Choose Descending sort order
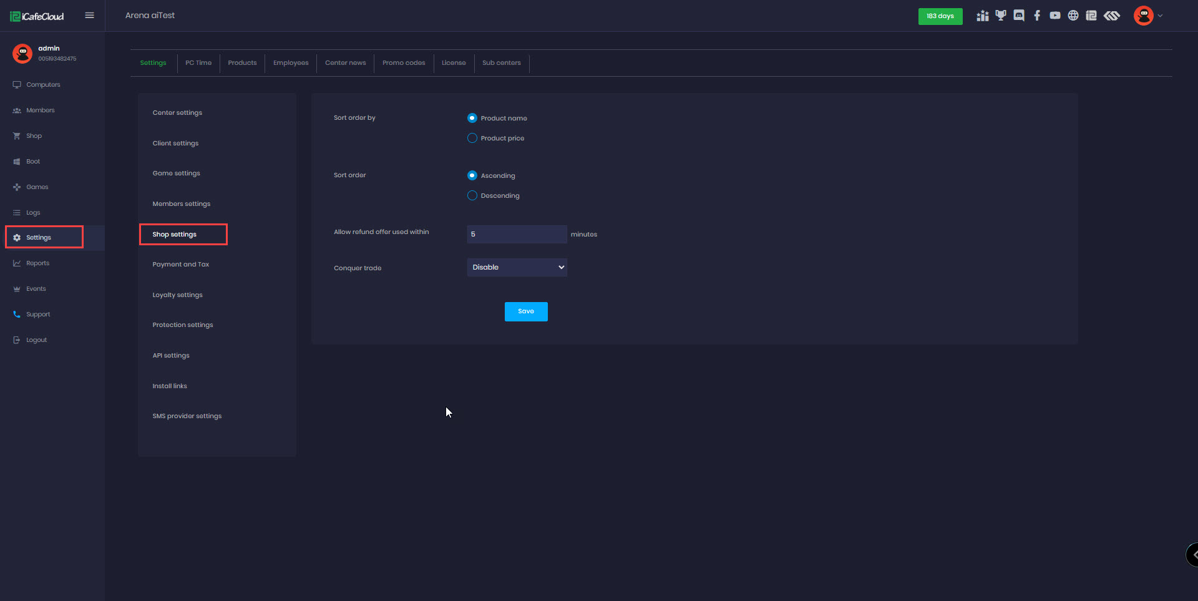Viewport: 1198px width, 601px height. click(x=472, y=195)
